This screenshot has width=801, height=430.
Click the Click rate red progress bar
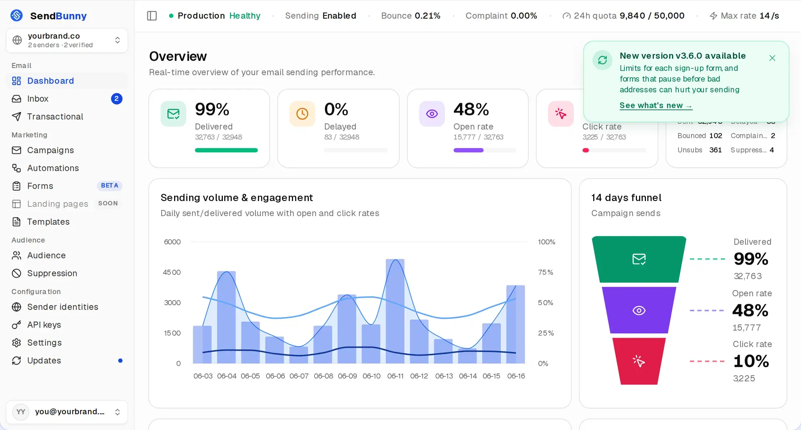pos(586,150)
